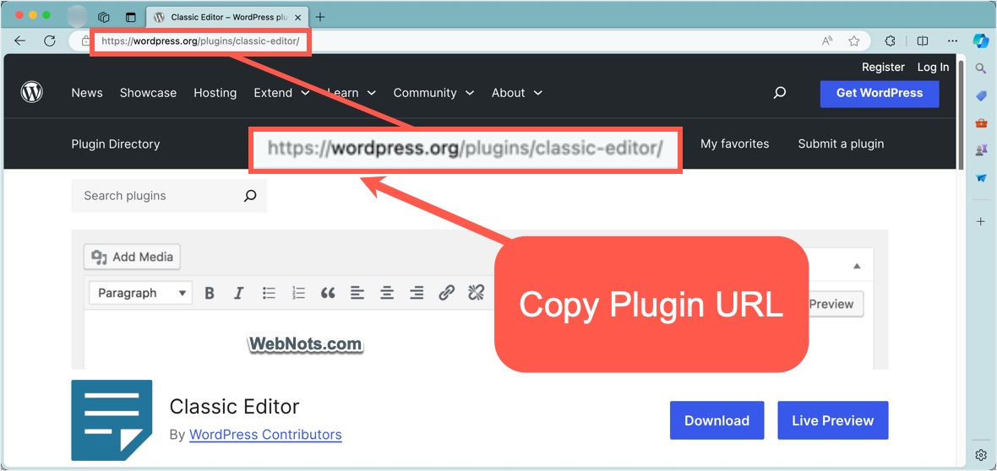This screenshot has width=997, height=471.
Task: Open the Paragraph format dropdown
Action: pyautogui.click(x=140, y=293)
